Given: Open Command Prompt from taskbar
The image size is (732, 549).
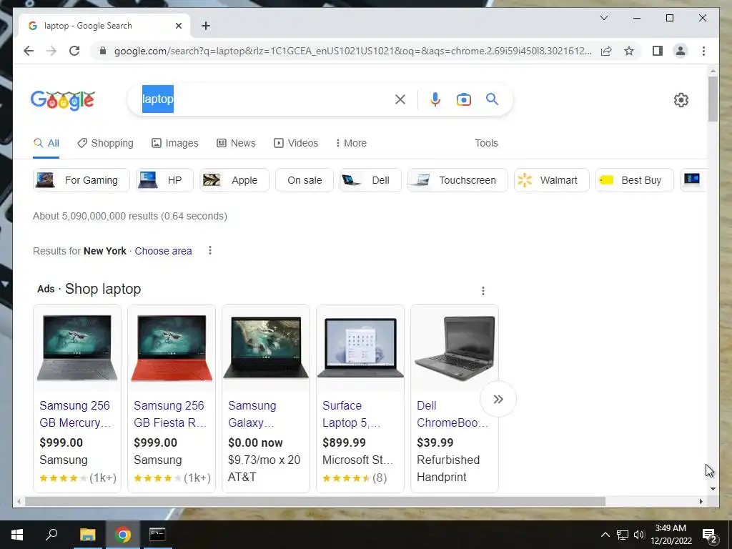Looking at the screenshot, I should (157, 535).
